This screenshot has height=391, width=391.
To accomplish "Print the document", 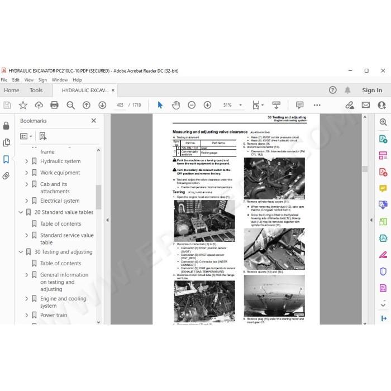I will [x=54, y=105].
